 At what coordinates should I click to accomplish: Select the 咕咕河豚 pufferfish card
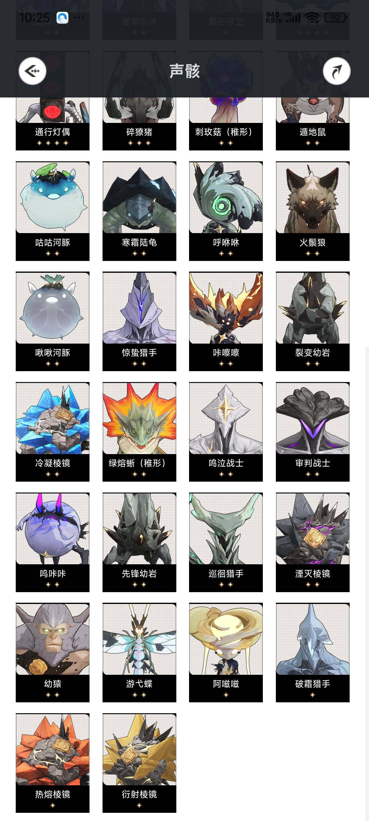point(53,211)
